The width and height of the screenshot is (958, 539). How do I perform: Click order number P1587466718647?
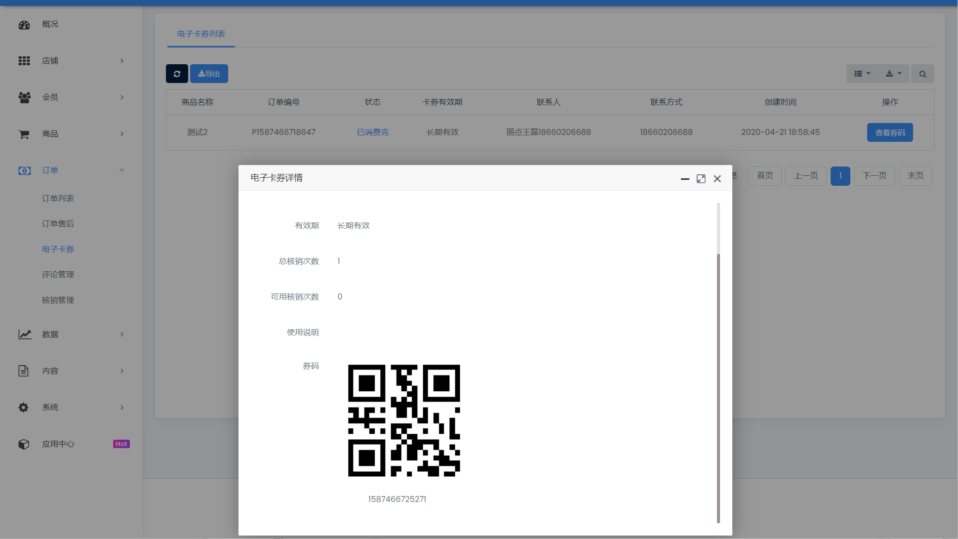pyautogui.click(x=283, y=132)
